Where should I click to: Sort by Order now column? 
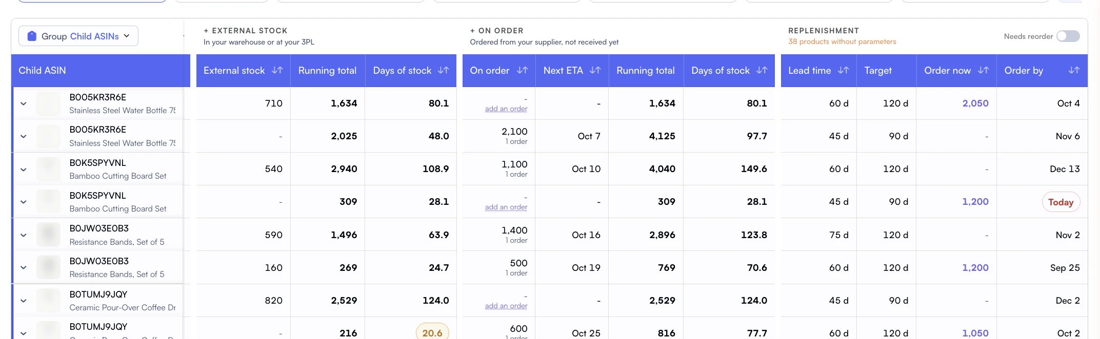pos(983,70)
